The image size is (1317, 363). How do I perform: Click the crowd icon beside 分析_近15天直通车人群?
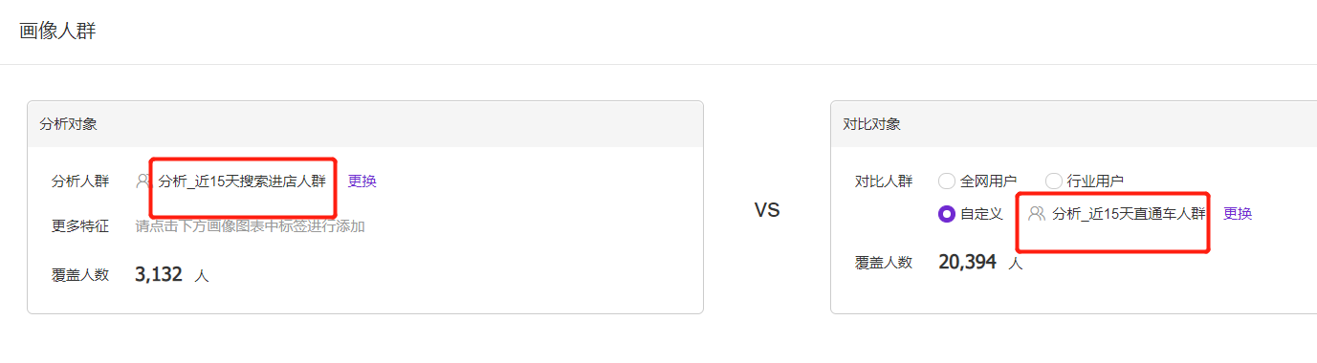[x=1036, y=214]
